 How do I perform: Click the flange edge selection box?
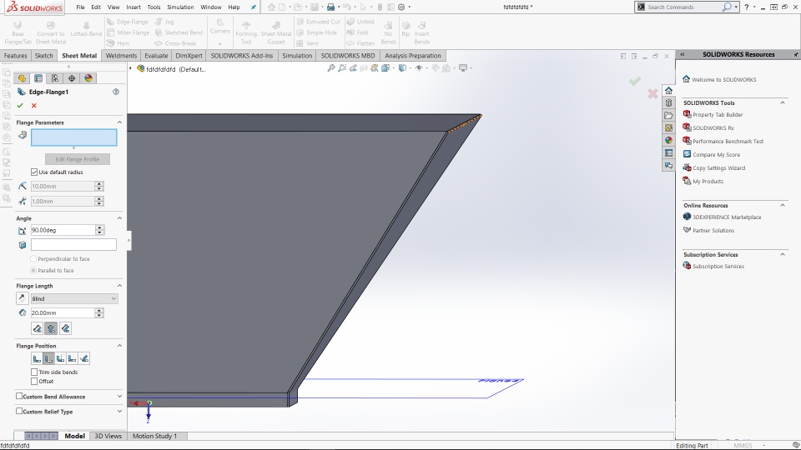(74, 137)
